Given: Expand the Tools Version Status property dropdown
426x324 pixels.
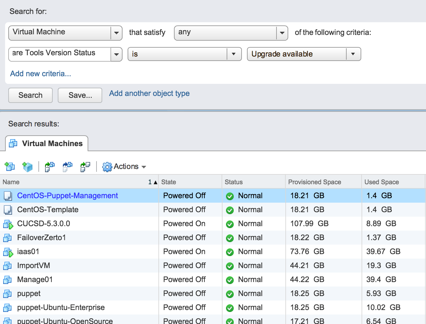Looking at the screenshot, I should tap(116, 54).
